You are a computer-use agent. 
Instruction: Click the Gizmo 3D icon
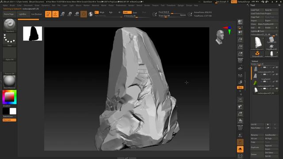click(84, 14)
